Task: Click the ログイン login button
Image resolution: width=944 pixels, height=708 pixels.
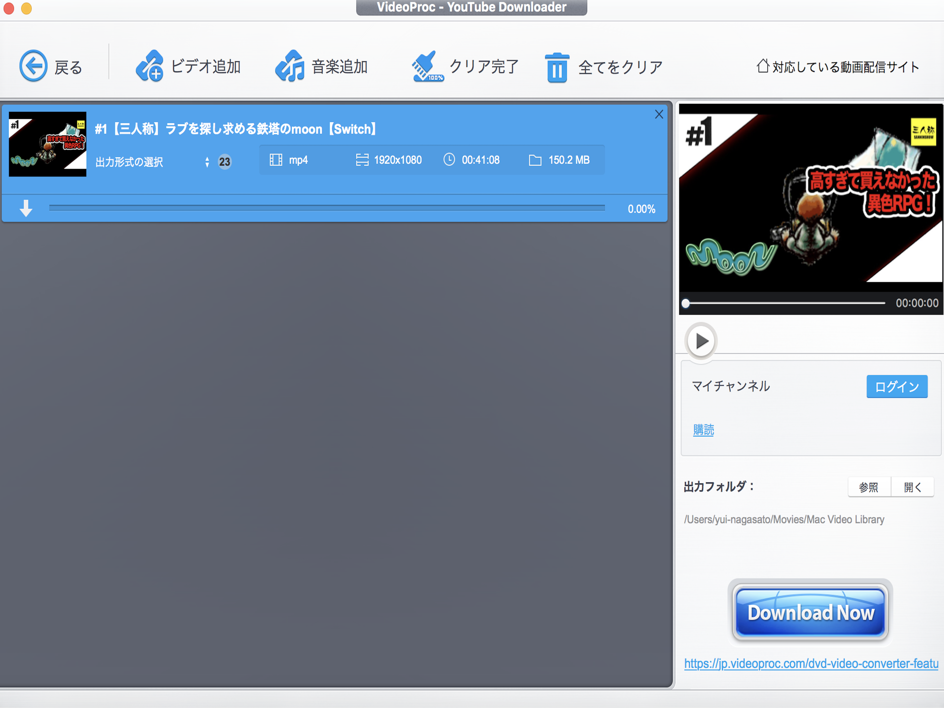Action: (x=897, y=387)
